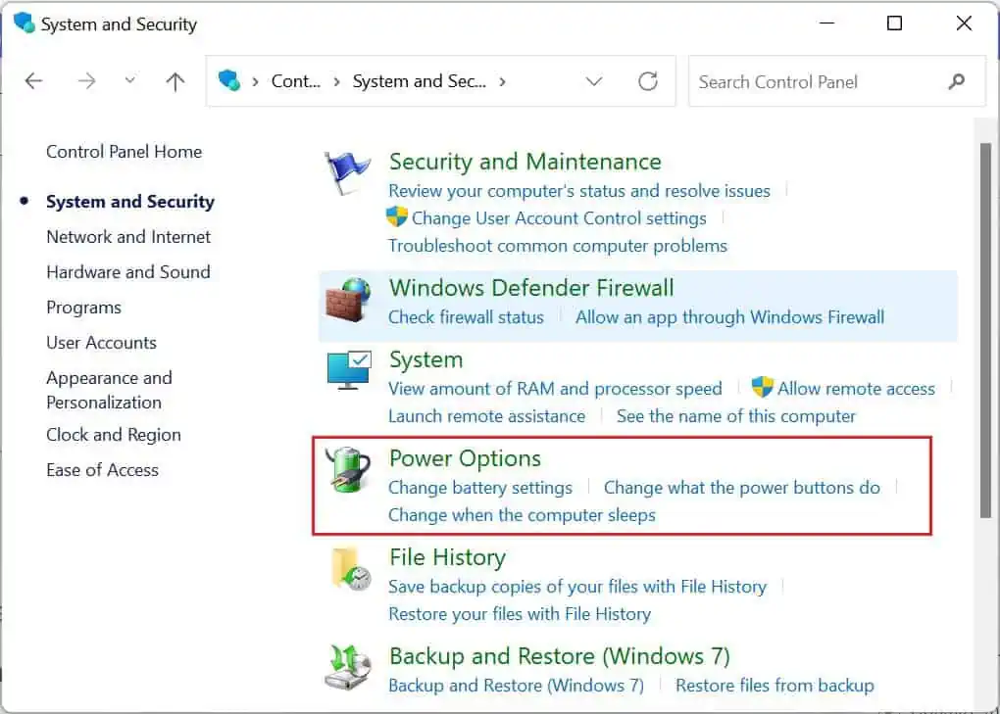This screenshot has width=1000, height=714.
Task: Click Launch remote assistance
Action: (486, 416)
